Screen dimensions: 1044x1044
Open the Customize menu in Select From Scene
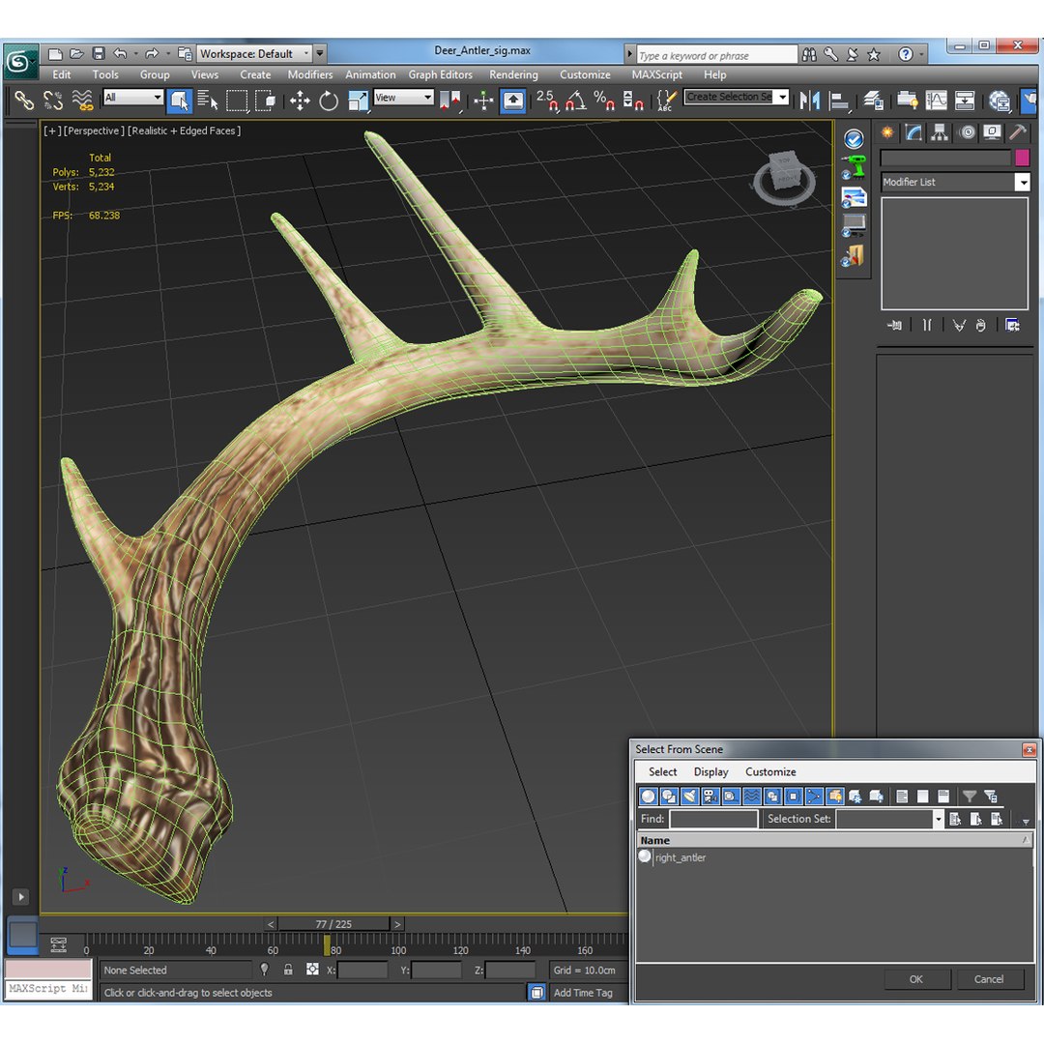coord(770,771)
